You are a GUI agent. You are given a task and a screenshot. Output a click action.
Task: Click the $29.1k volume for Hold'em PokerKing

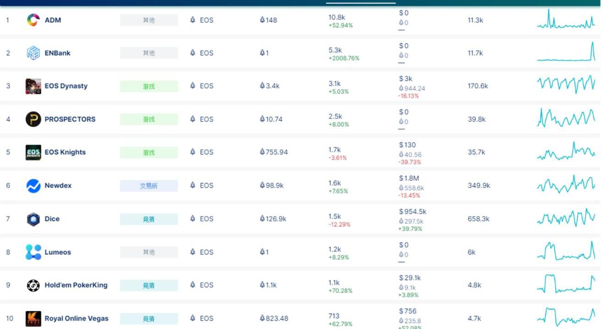pos(410,278)
